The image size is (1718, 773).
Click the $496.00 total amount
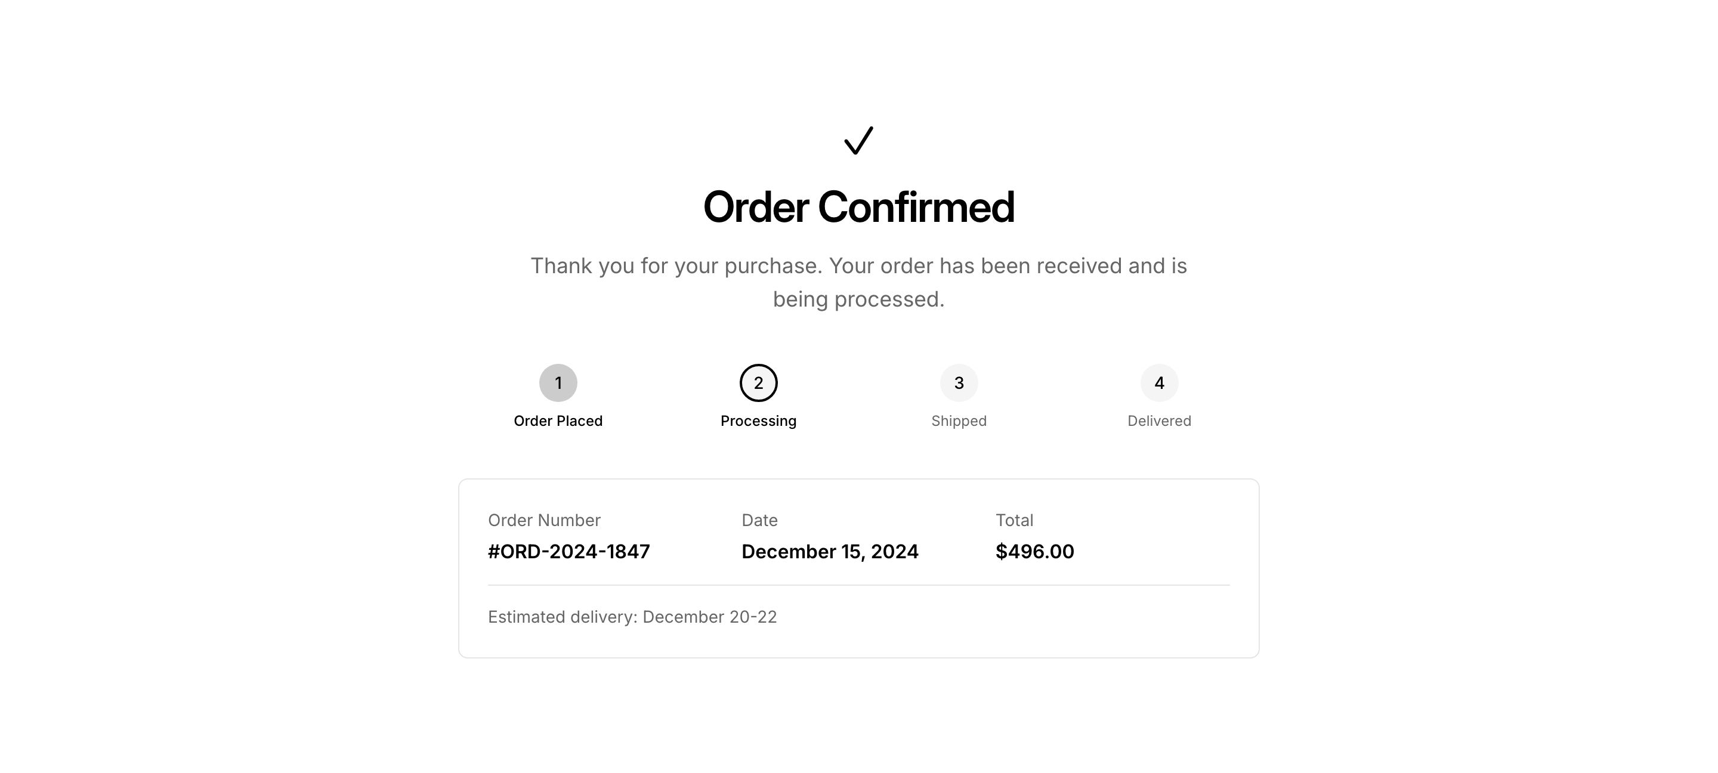pos(1034,552)
